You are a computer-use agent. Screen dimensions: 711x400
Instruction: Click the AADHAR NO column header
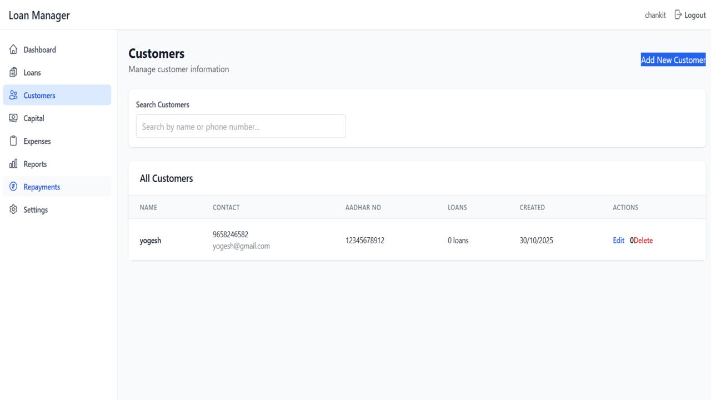[363, 207]
